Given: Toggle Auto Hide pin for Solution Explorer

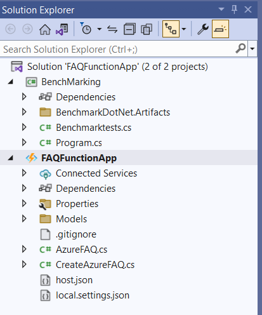Looking at the screenshot, I should click(x=234, y=10).
